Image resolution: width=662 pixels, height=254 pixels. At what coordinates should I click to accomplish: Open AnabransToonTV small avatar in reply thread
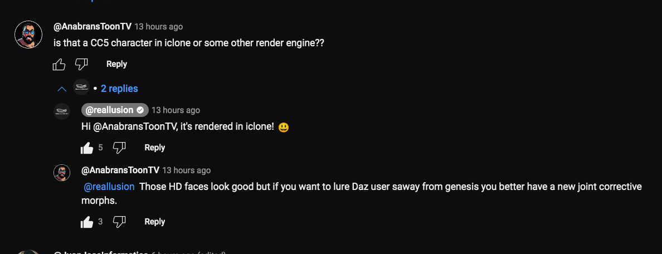(62, 173)
